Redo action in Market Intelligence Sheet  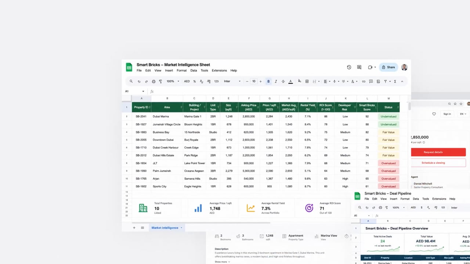click(146, 81)
